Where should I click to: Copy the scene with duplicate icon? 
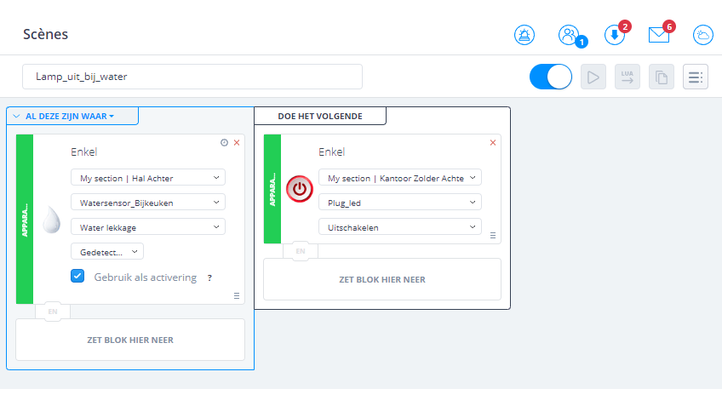tap(662, 77)
